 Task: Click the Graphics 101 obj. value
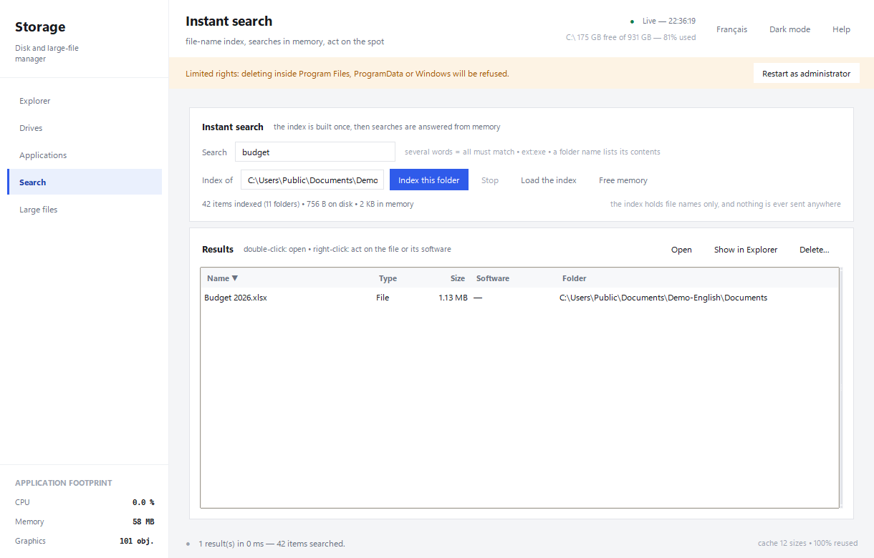(137, 541)
